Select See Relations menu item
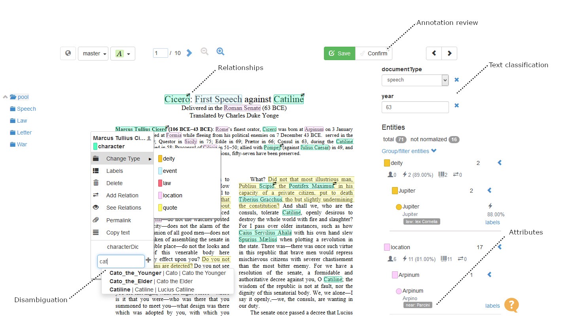The height and width of the screenshot is (316, 566). pyautogui.click(x=122, y=208)
